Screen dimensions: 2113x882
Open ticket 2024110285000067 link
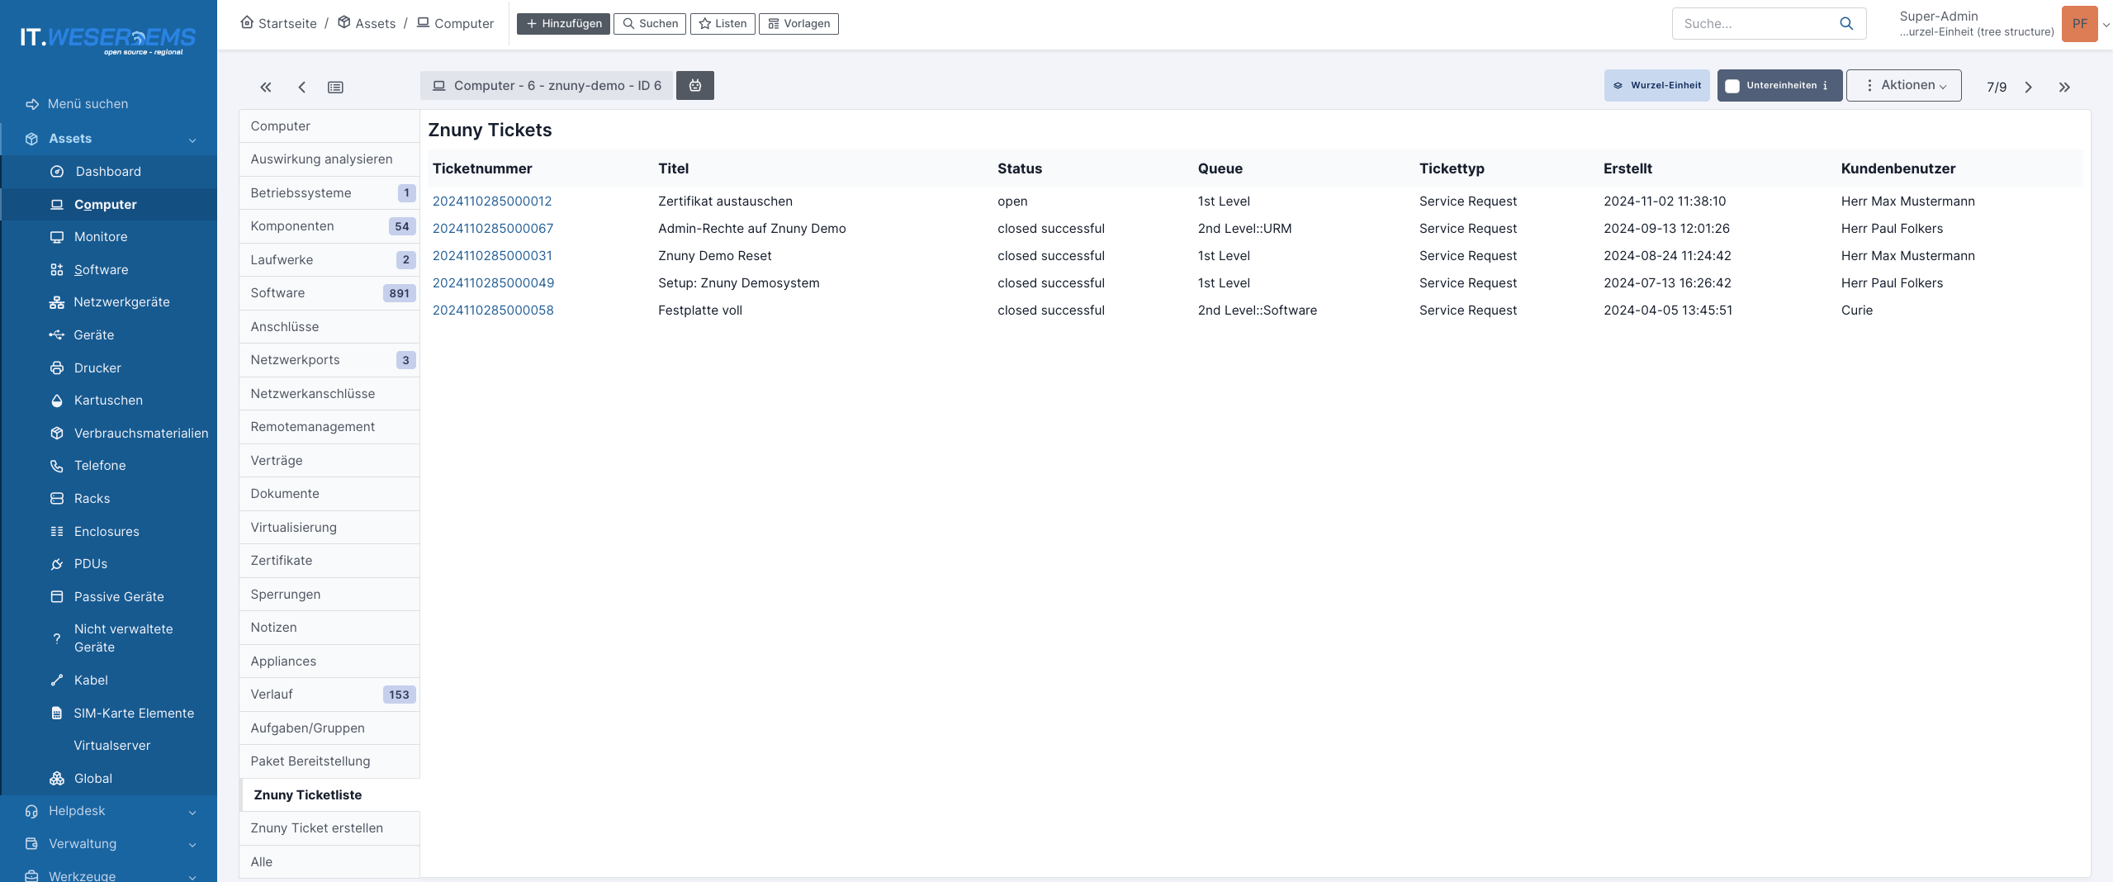click(493, 229)
